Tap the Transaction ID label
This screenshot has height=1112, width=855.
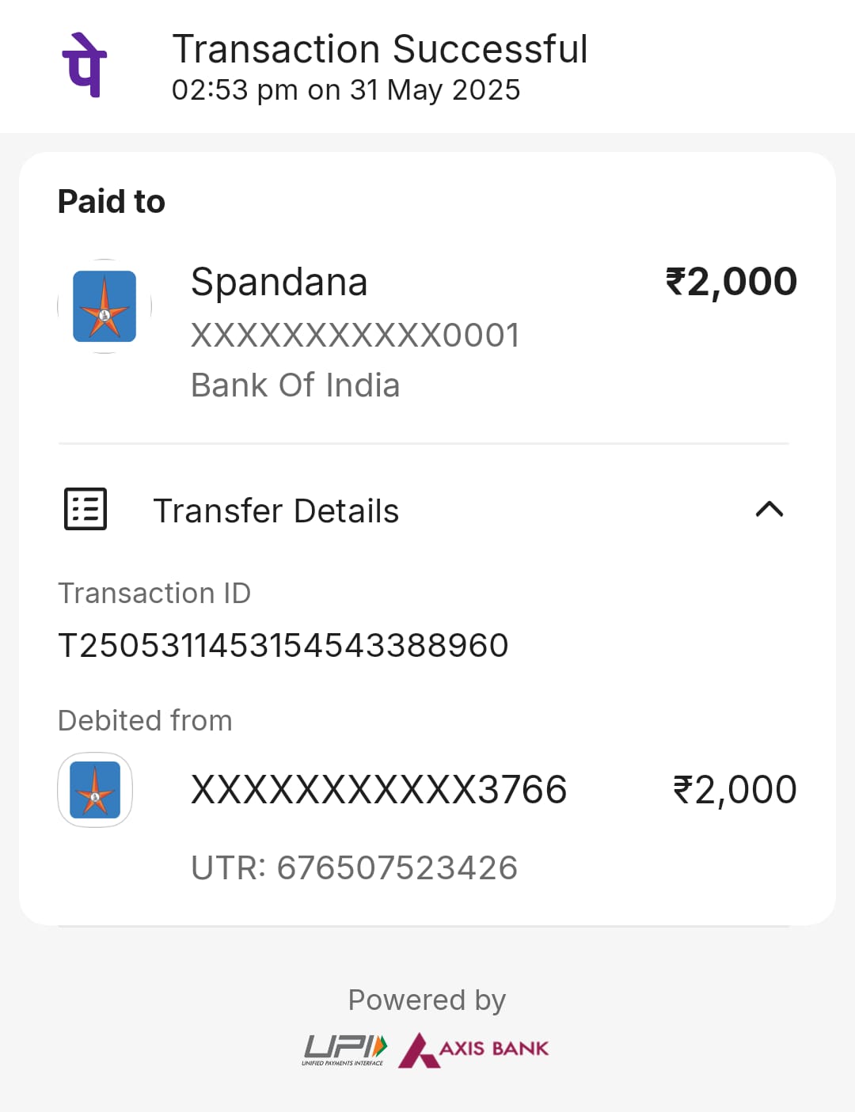[154, 594]
